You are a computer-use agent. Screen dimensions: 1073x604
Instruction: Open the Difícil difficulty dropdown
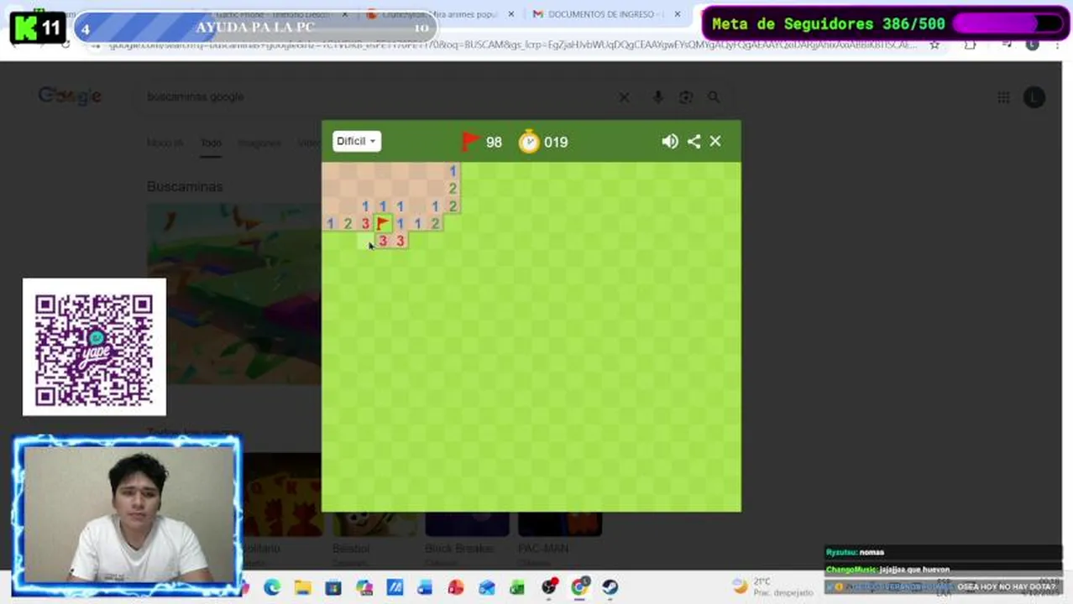point(357,141)
